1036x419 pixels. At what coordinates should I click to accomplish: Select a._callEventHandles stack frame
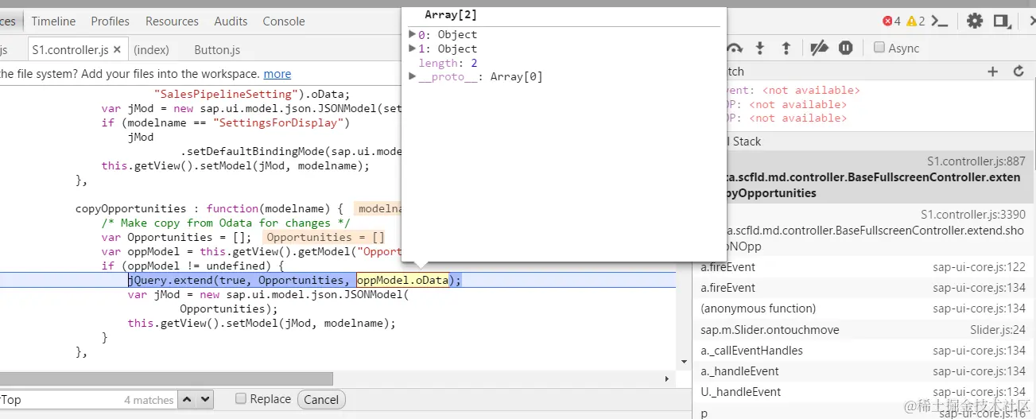863,350
